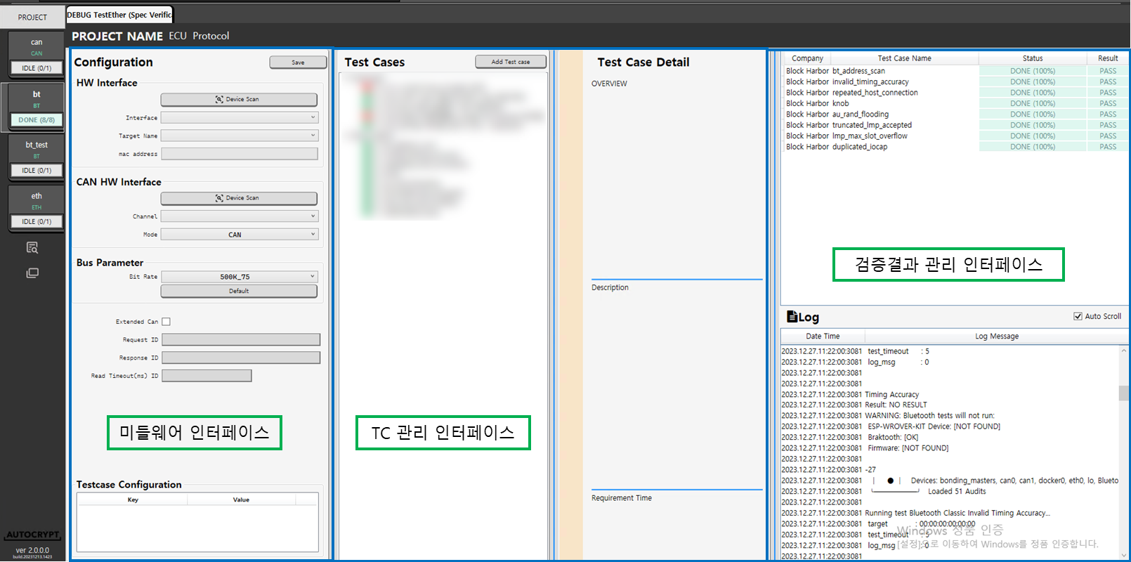Image resolution: width=1131 pixels, height=562 pixels.
Task: Open the can project tile
Action: pos(37,55)
